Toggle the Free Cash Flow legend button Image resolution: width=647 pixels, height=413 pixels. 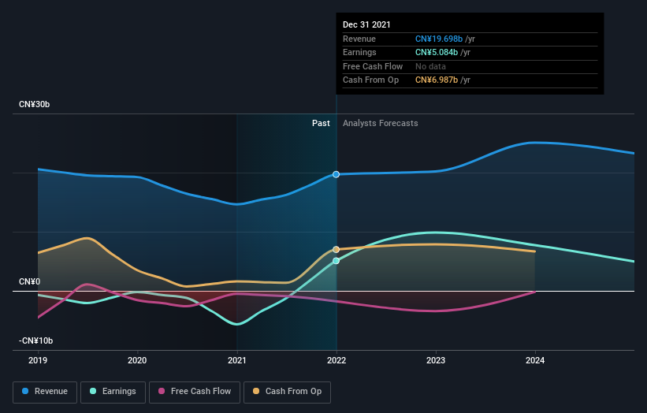(195, 392)
